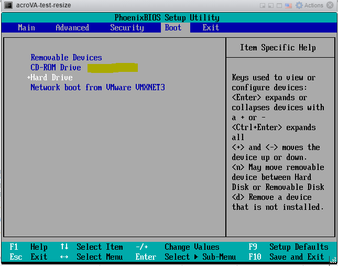Screen dimensions: 338x266
Task: Click the F10 Save and Exit legend
Action: coord(286,257)
